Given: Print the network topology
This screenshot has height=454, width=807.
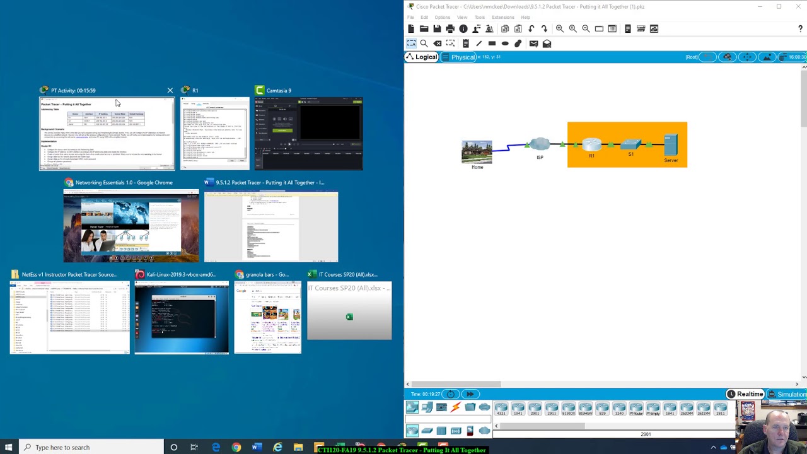Looking at the screenshot, I should tap(450, 28).
